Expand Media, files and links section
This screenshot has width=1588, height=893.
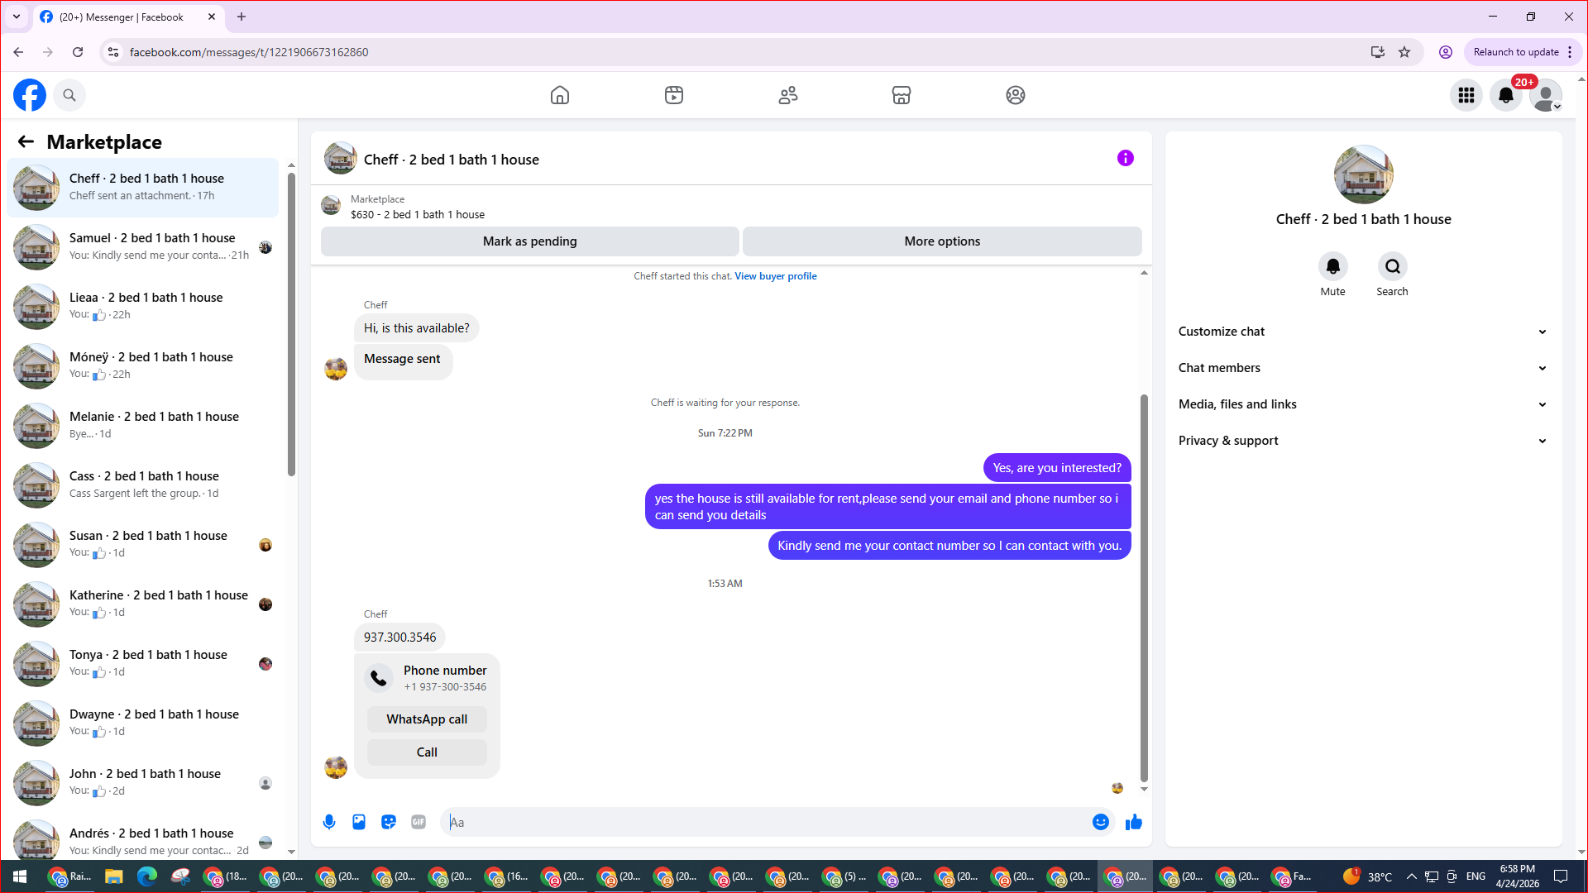click(x=1364, y=404)
